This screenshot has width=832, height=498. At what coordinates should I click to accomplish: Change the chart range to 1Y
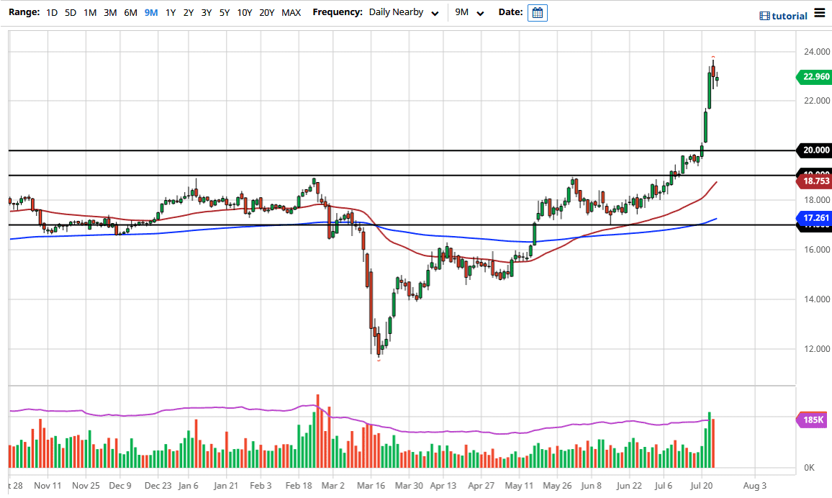171,12
